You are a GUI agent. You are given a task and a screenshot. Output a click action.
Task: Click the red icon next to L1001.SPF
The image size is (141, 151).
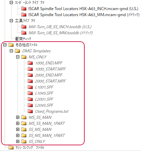(30, 87)
